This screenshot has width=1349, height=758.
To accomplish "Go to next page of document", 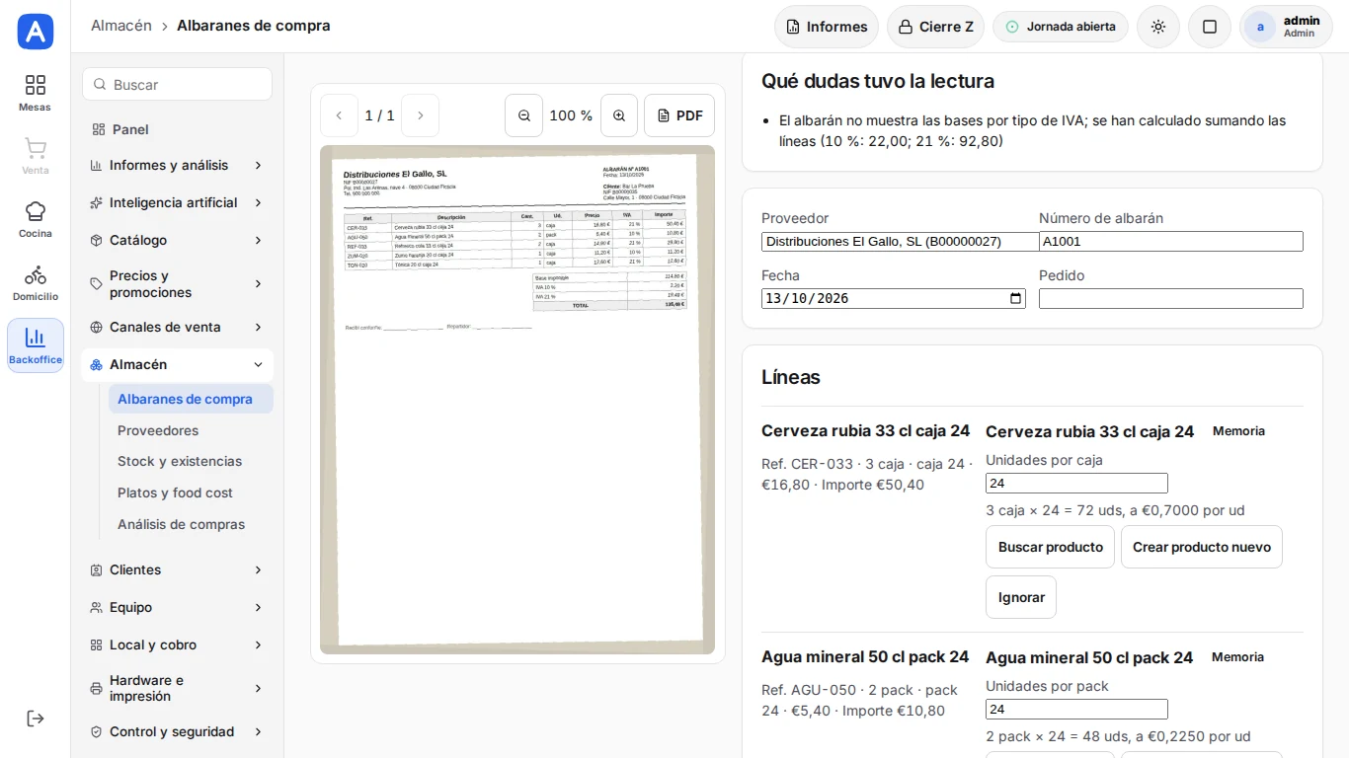I will coord(420,115).
